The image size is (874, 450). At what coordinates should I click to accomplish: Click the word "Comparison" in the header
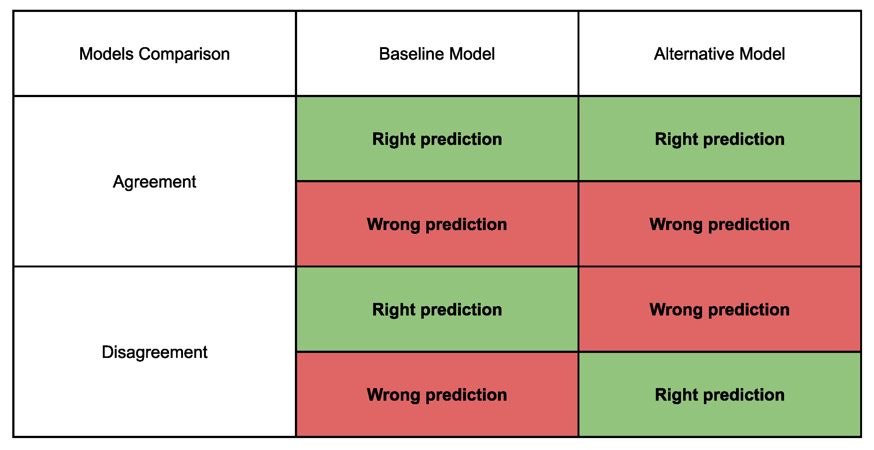(184, 54)
